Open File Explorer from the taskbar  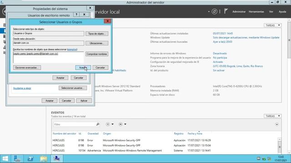[44, 158]
